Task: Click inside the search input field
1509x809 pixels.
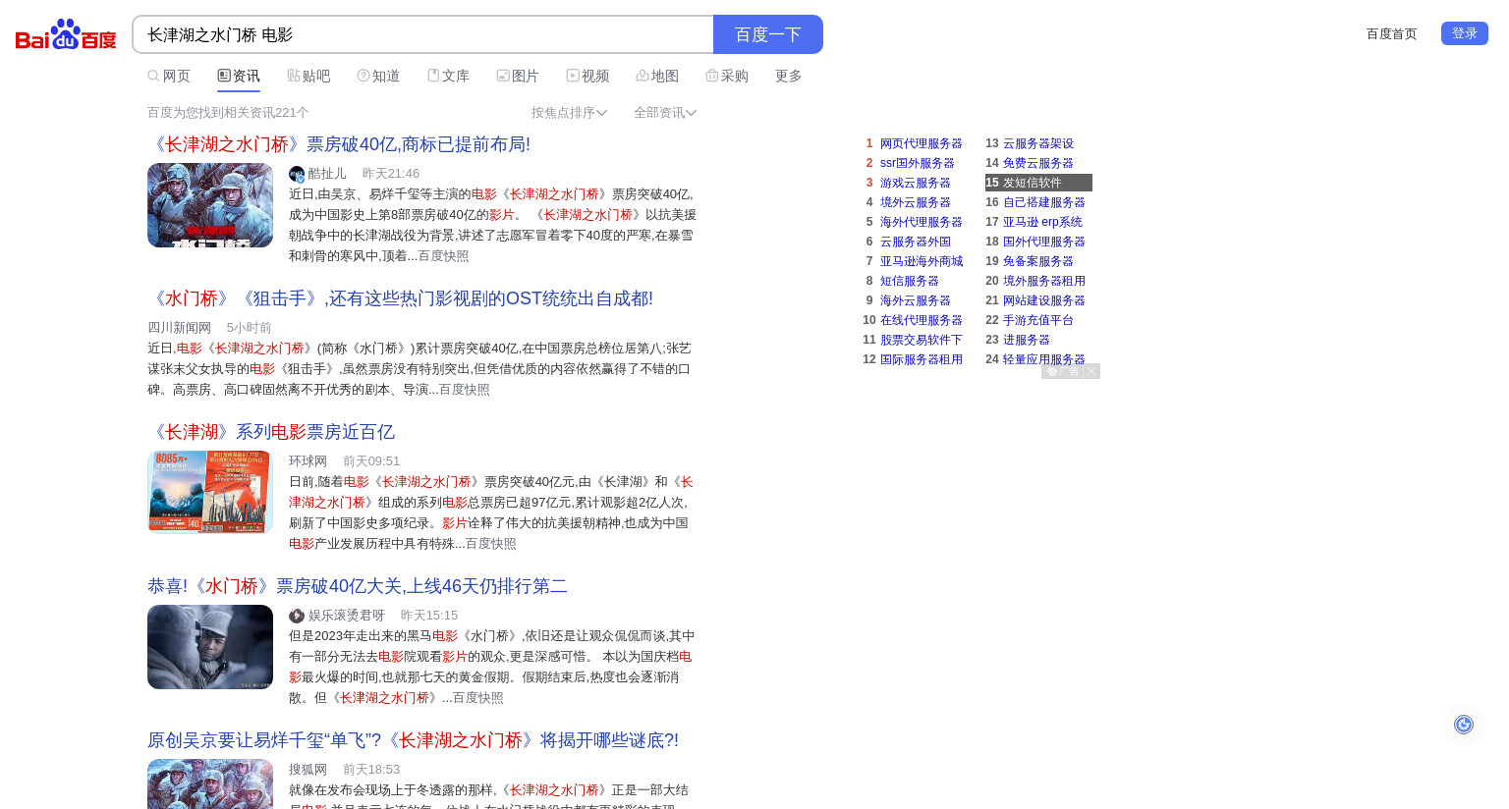Action: (x=422, y=34)
